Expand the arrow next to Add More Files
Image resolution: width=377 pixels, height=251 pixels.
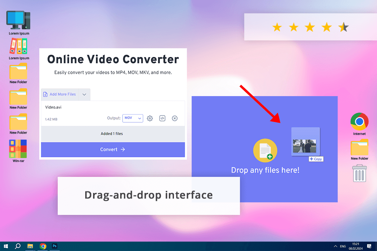point(84,95)
